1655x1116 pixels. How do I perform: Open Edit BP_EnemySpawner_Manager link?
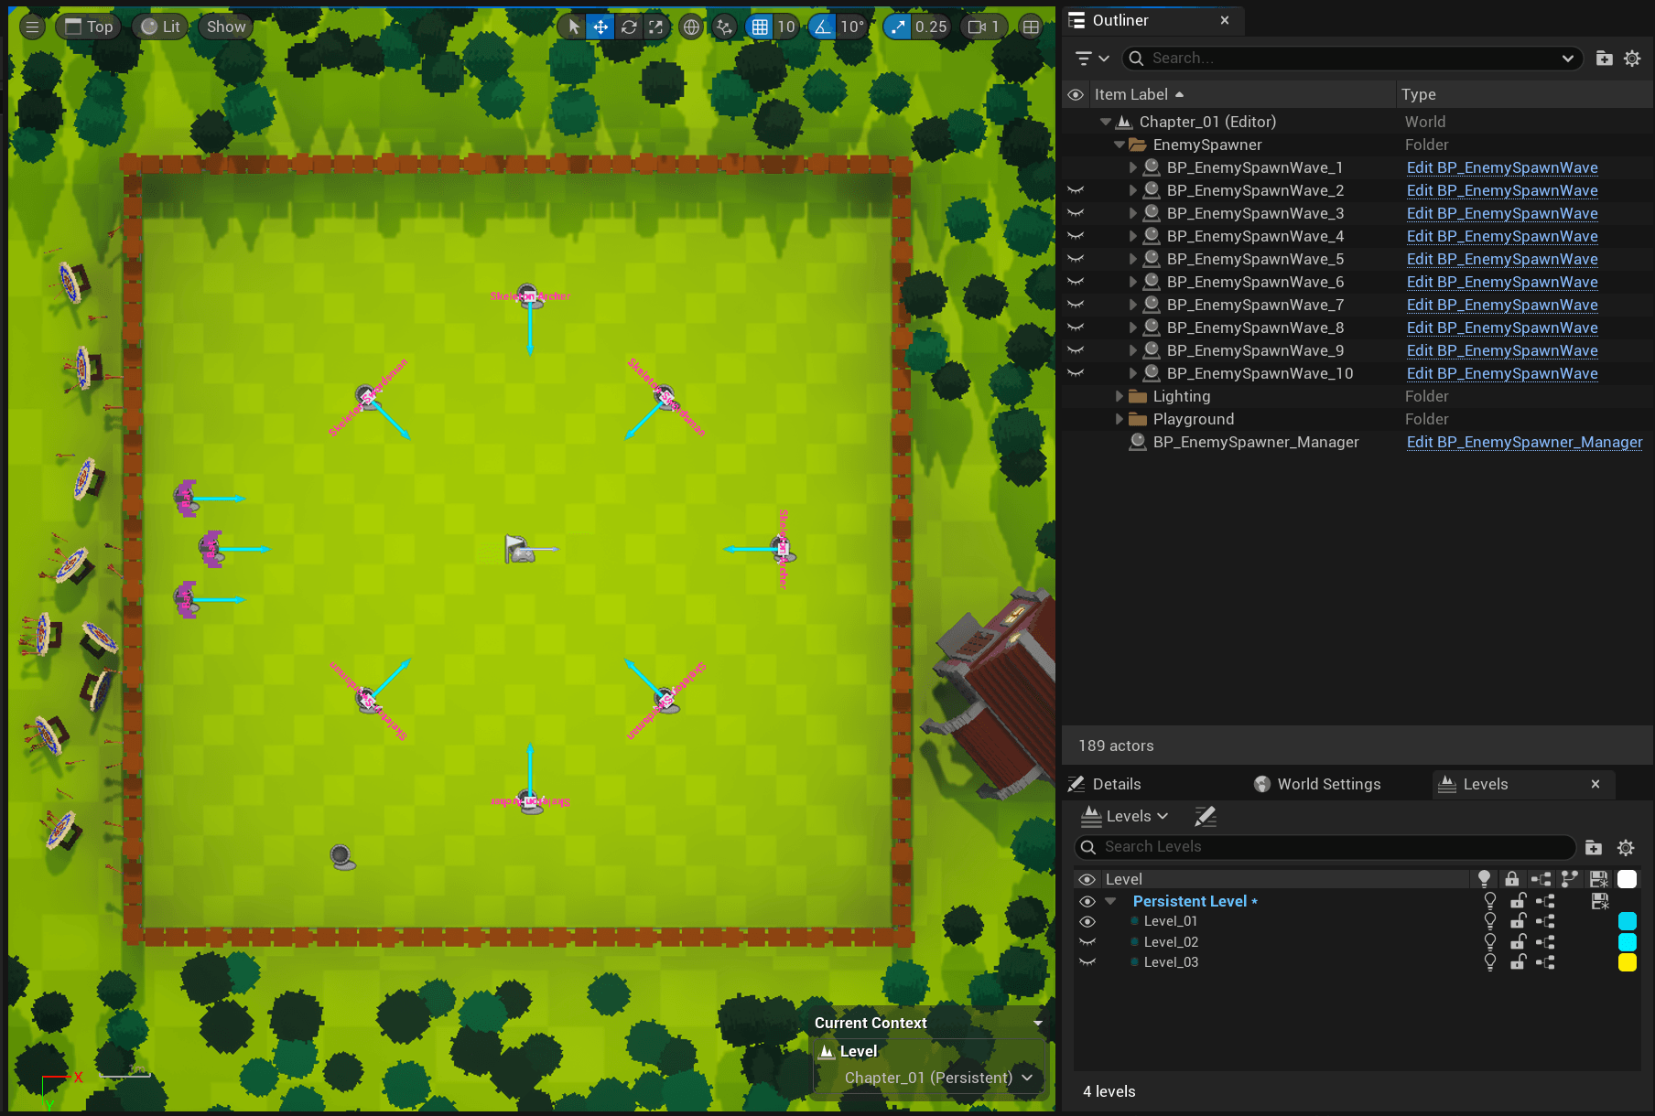pyautogui.click(x=1524, y=442)
